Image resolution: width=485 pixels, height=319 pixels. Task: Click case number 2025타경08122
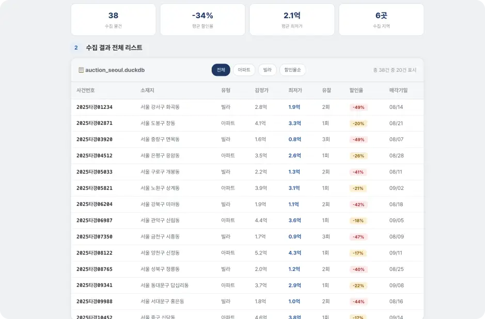pyautogui.click(x=95, y=253)
